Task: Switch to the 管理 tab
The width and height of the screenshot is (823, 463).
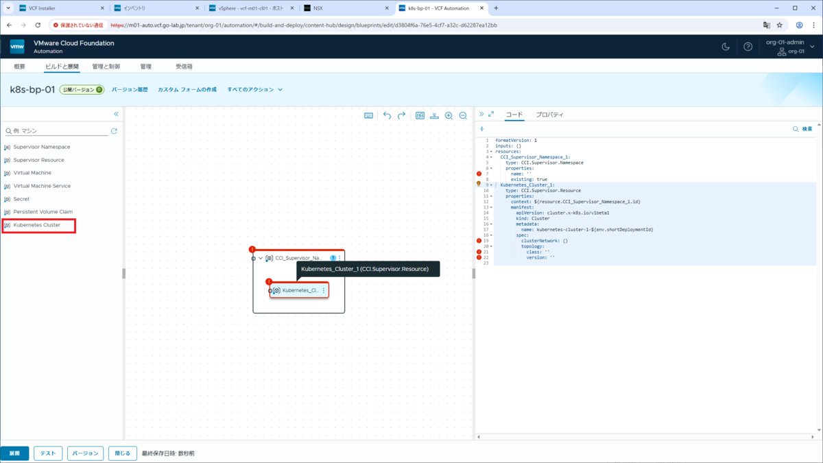Action: tap(145, 67)
